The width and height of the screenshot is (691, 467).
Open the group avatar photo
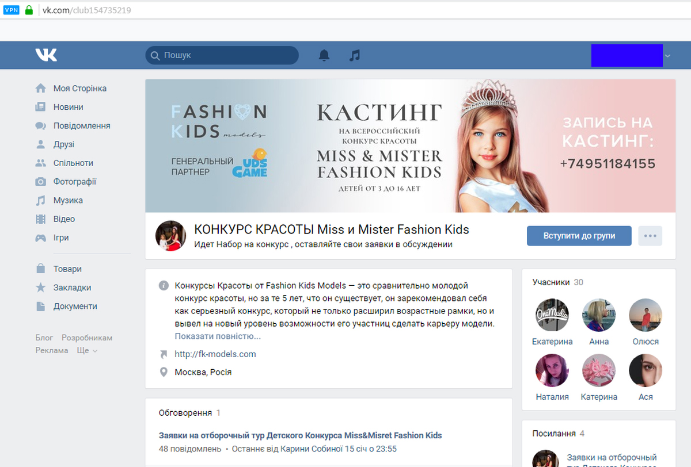[171, 236]
